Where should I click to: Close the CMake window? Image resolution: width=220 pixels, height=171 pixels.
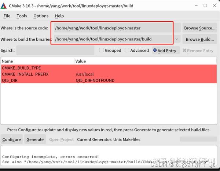tap(214, 6)
